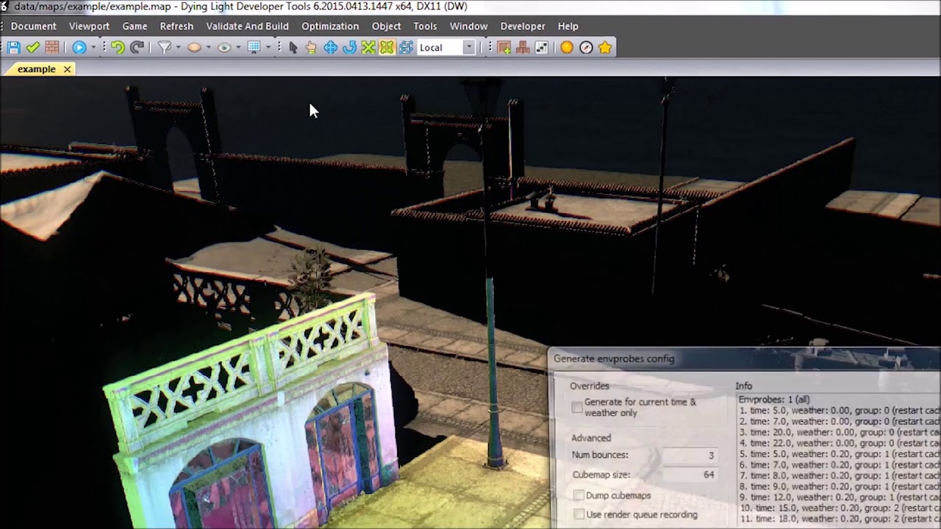The height and width of the screenshot is (529, 941).
Task: Open the Optimization menu
Action: click(330, 26)
